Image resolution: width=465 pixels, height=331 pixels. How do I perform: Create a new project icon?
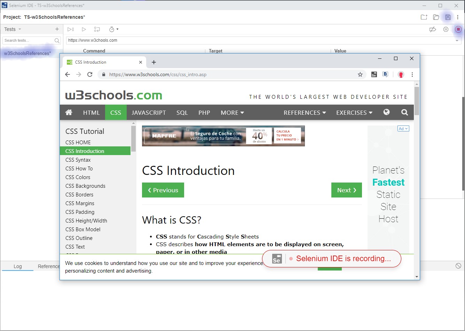point(424,17)
